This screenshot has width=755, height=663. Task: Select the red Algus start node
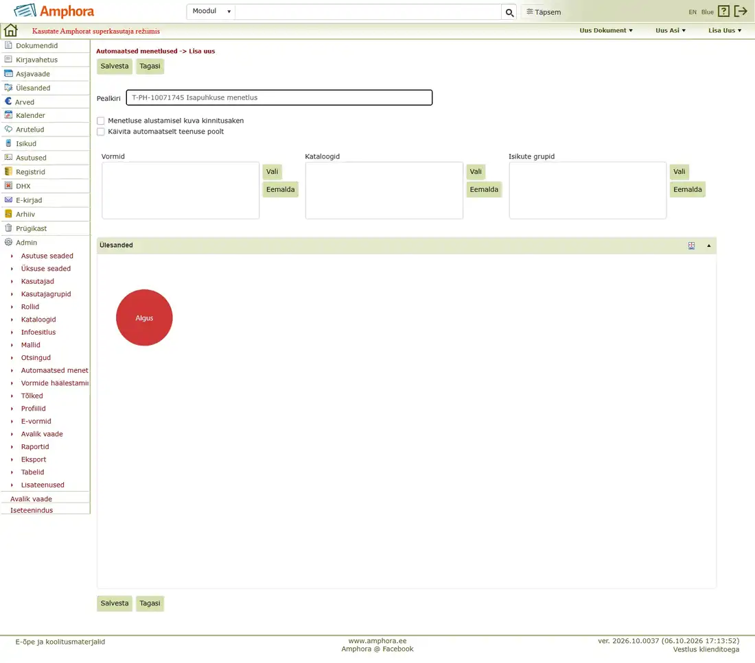point(144,317)
